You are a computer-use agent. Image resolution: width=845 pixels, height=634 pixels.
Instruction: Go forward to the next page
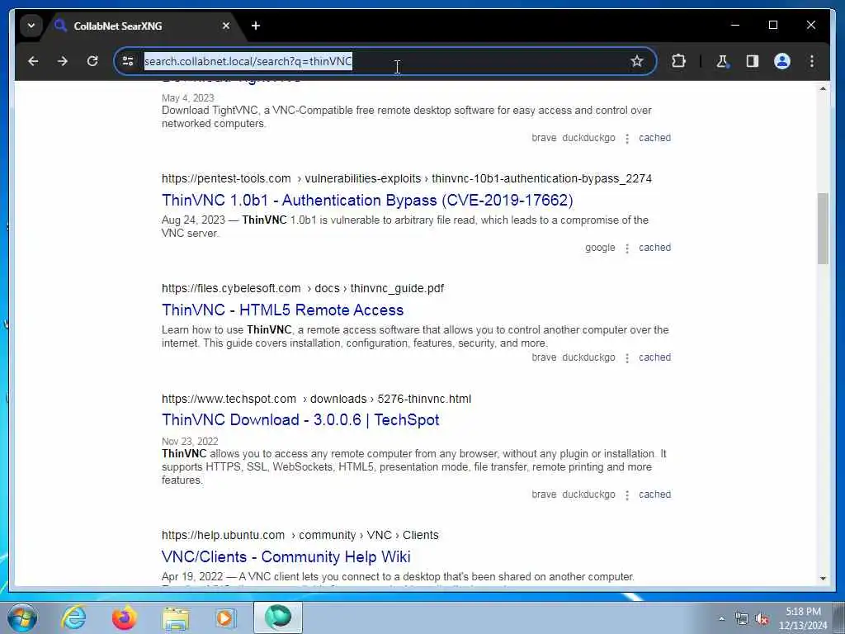63,61
